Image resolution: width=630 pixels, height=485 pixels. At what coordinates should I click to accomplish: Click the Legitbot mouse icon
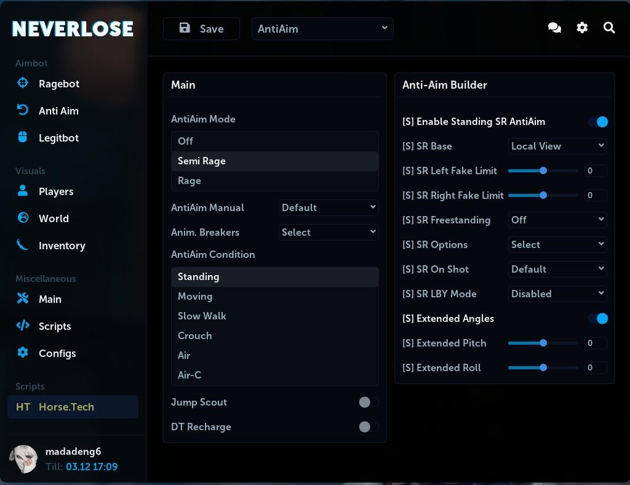[x=23, y=137]
